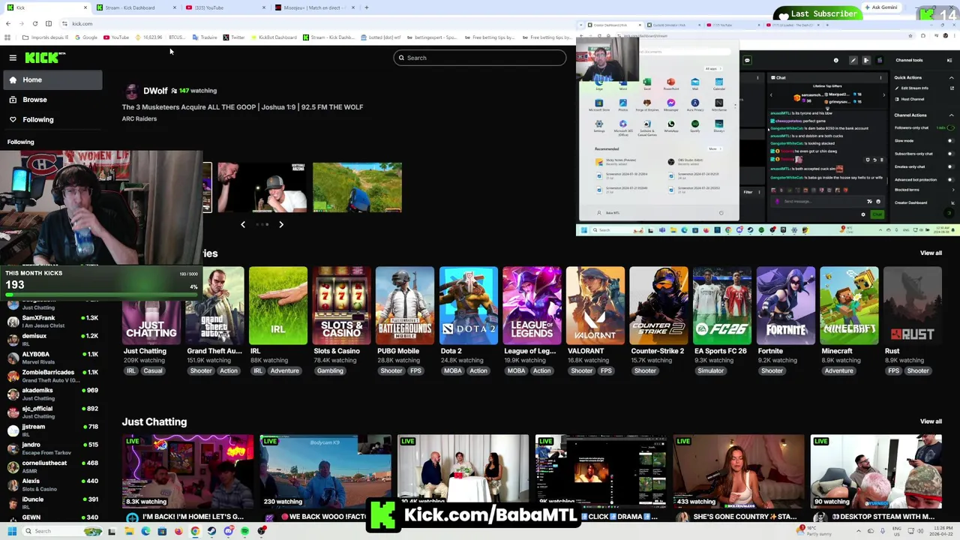View all Just Chatting streams

[x=931, y=421]
